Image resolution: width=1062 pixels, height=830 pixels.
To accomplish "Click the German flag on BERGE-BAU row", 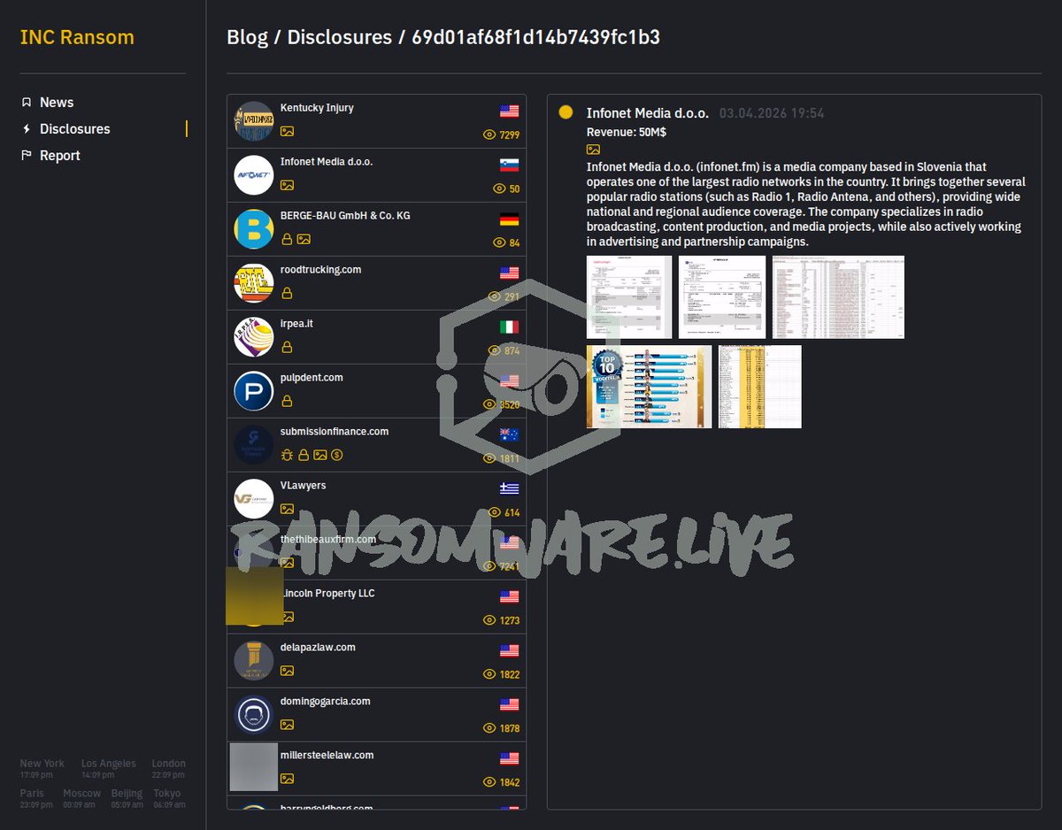I will click(509, 219).
